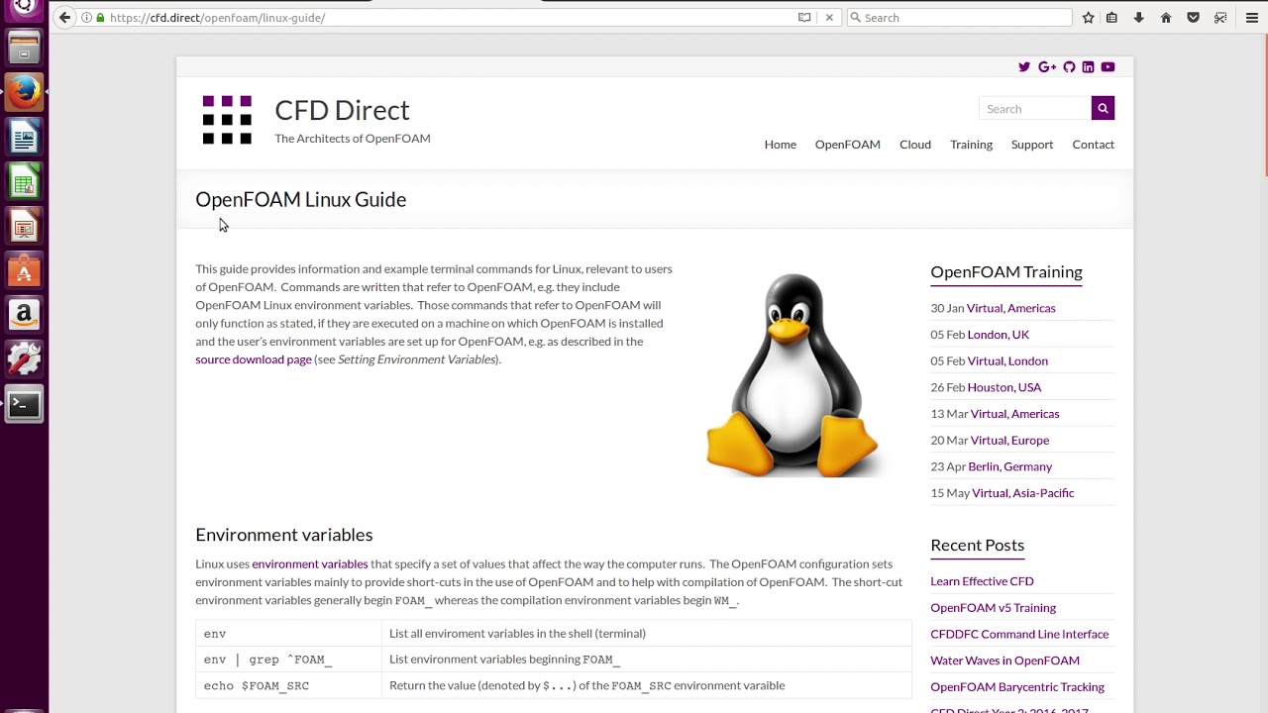
Task: Click the OpenFOAM Linux Guide page title
Action: coord(300,200)
